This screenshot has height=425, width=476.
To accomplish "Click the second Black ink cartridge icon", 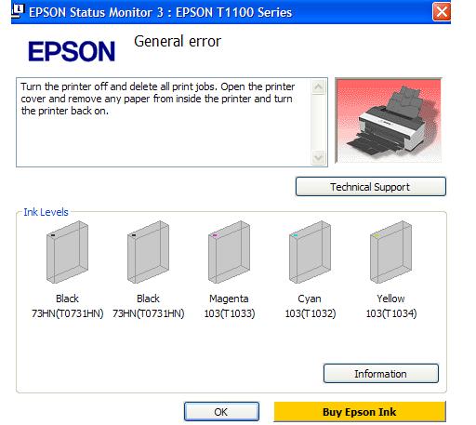I will (x=148, y=252).
